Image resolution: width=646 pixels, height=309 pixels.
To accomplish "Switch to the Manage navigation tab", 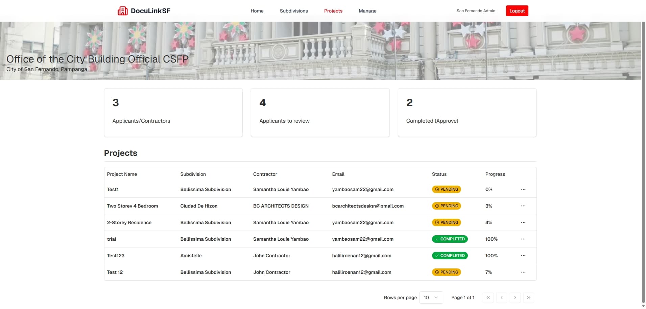I will click(x=367, y=11).
